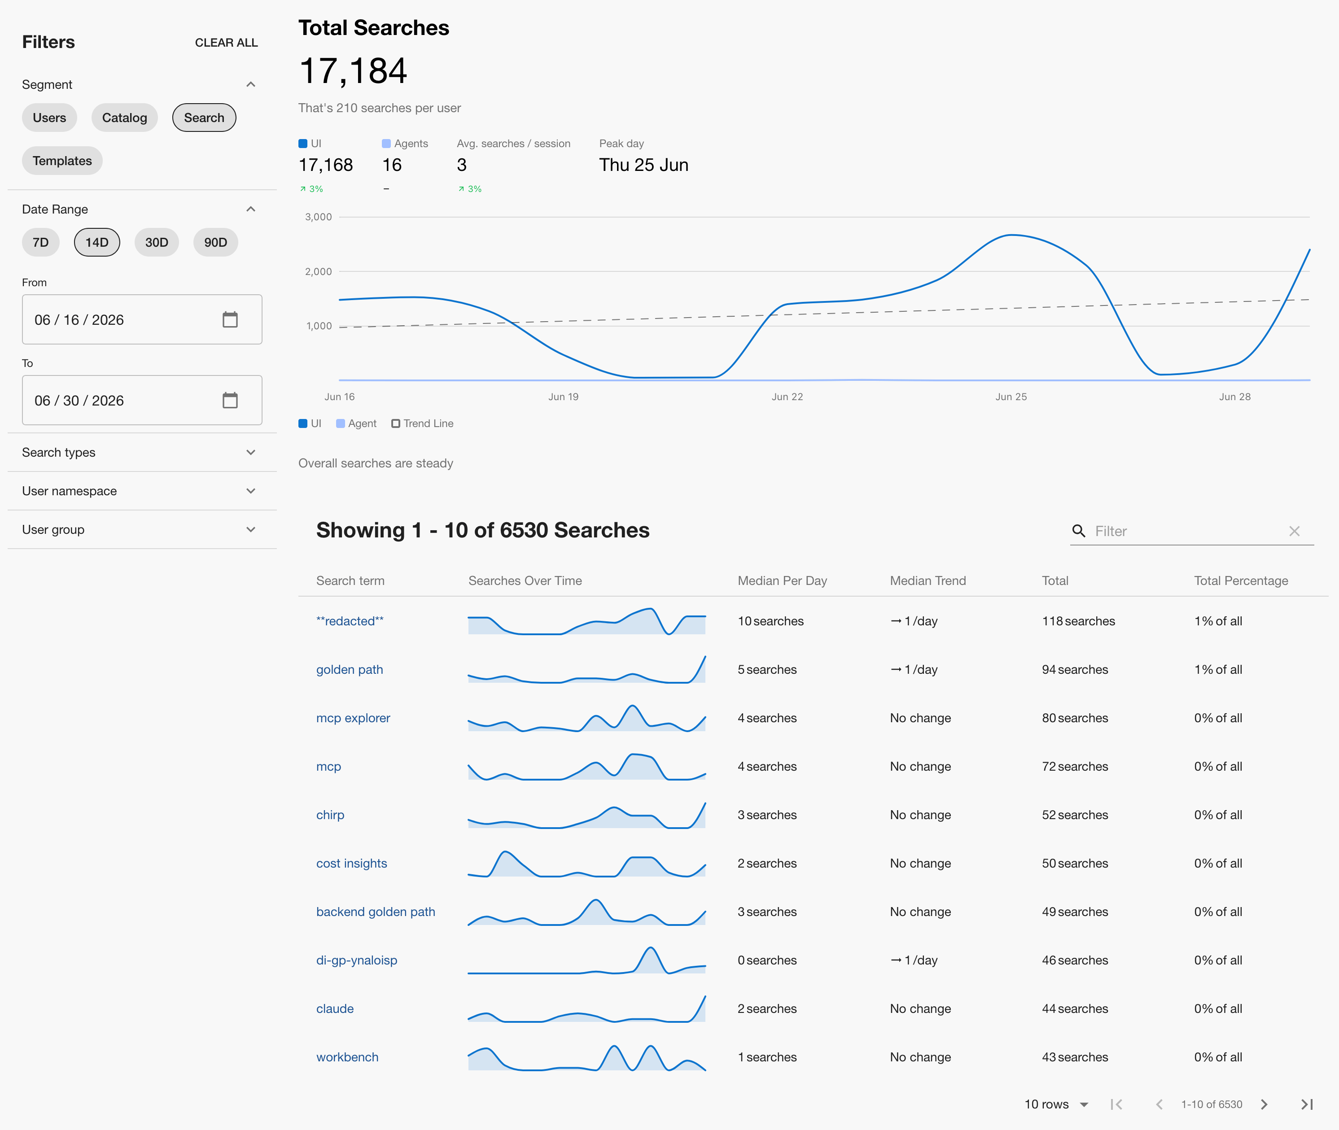Open the To date calendar picker
The height and width of the screenshot is (1130, 1339).
click(x=230, y=401)
